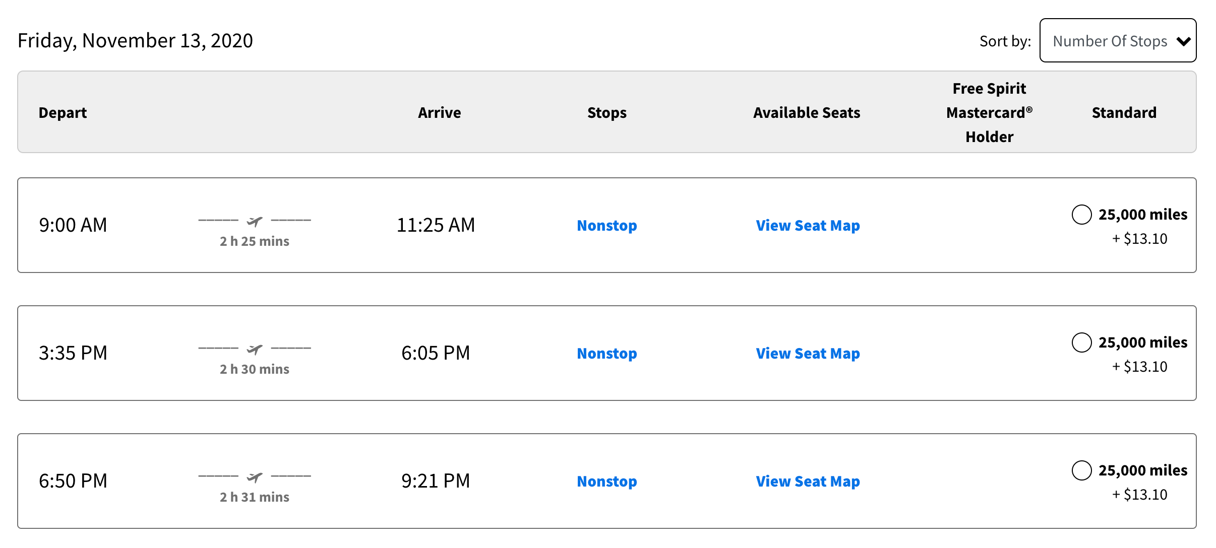Click the airplane icon on the 9:00 AM flight

click(254, 220)
